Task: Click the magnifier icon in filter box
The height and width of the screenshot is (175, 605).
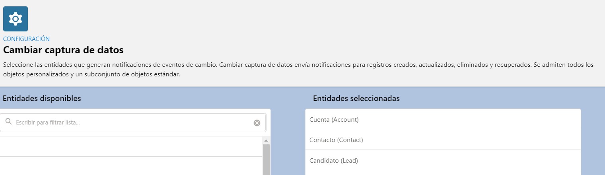Action: (x=8, y=122)
